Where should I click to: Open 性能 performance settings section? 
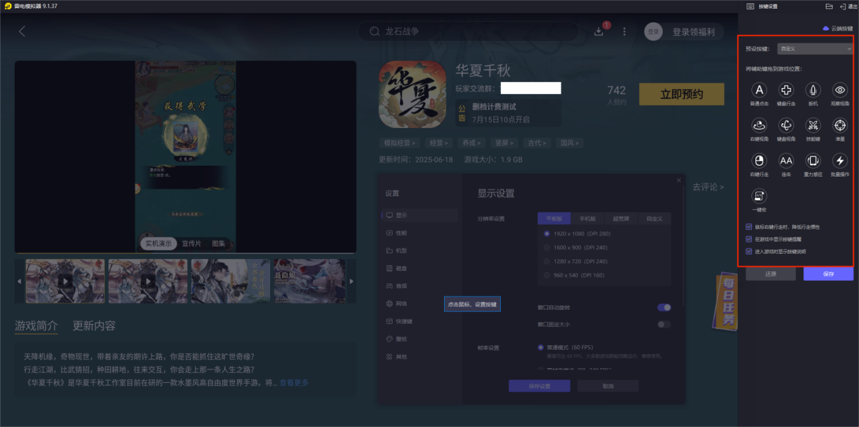coord(420,233)
